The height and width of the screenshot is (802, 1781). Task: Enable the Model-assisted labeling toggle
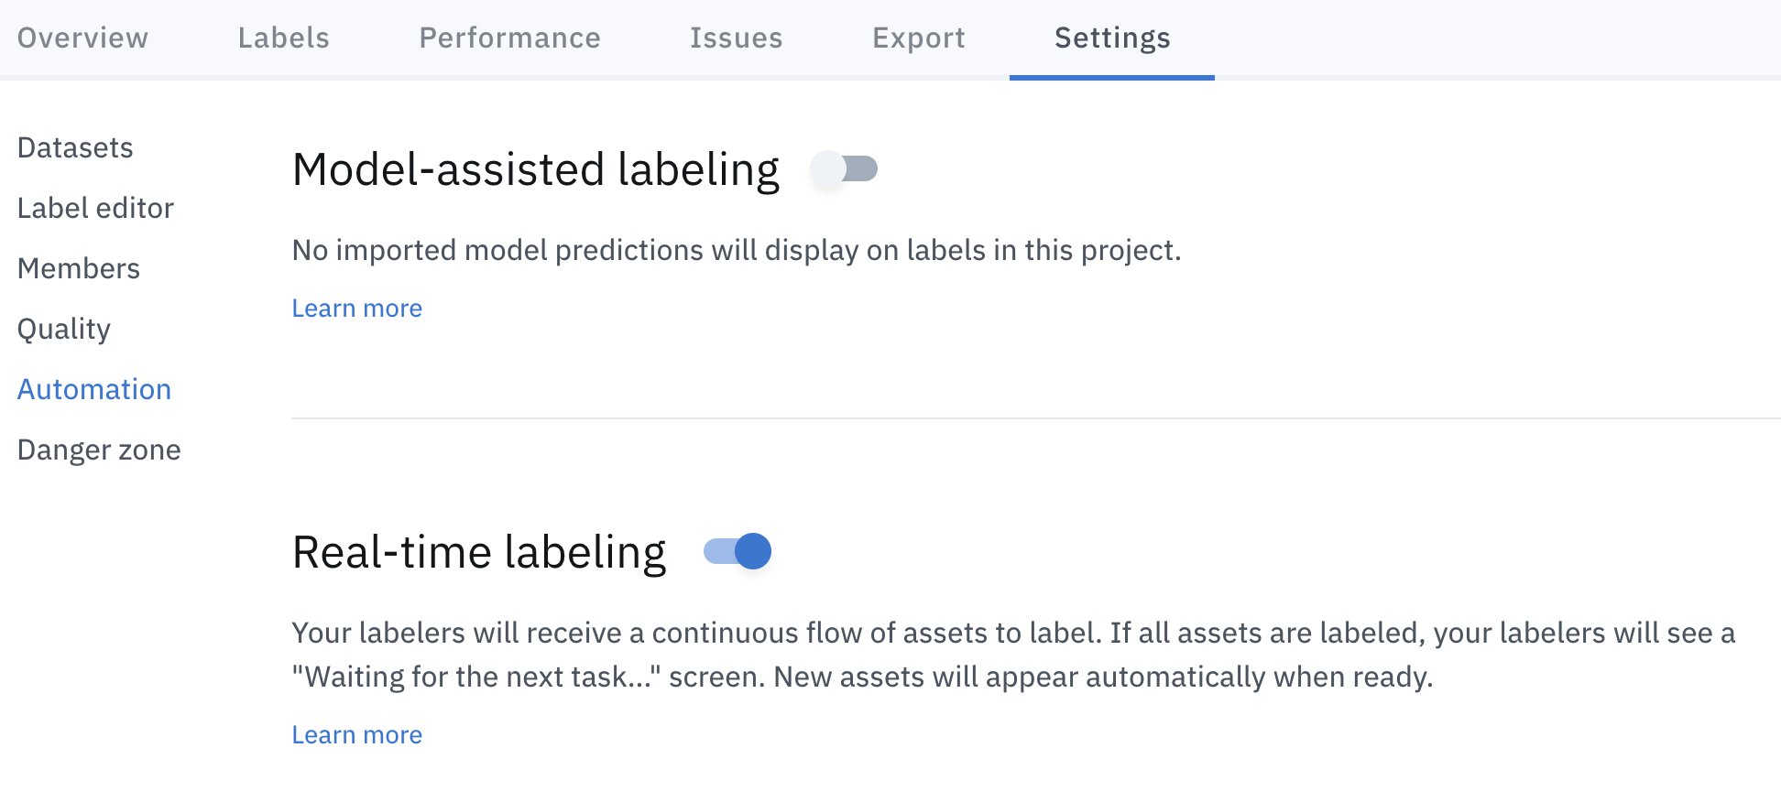[x=844, y=169]
